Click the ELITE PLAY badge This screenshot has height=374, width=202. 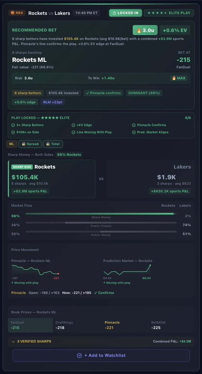pos(169,13)
